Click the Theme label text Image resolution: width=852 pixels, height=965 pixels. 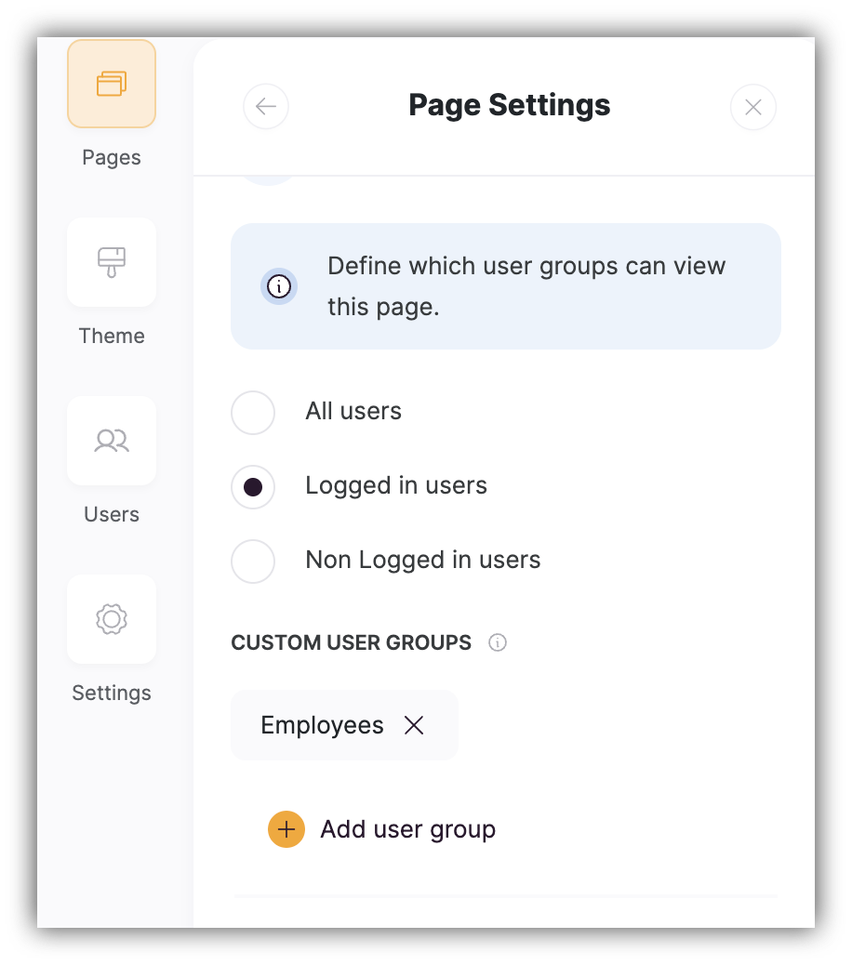(x=111, y=336)
